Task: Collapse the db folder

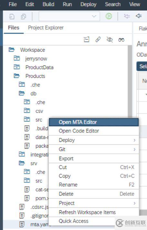Action: [22, 93]
